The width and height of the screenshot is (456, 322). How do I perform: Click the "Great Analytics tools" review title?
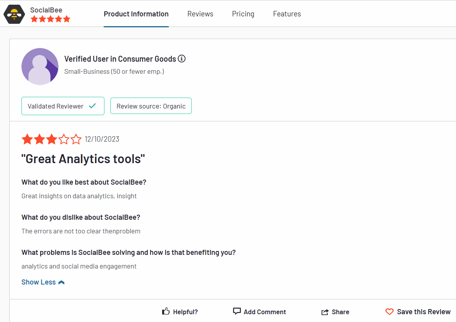coord(83,159)
